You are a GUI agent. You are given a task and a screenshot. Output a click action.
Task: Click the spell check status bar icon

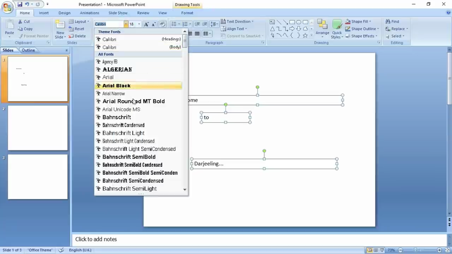coord(61,250)
